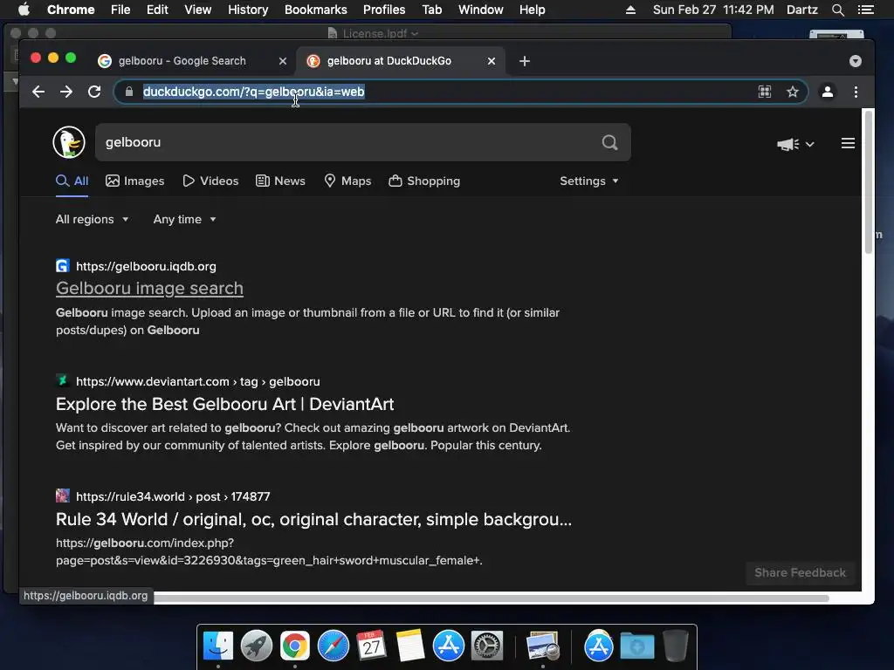This screenshot has width=894, height=670.
Task: Open the Rule 34 World result title
Action: click(313, 519)
